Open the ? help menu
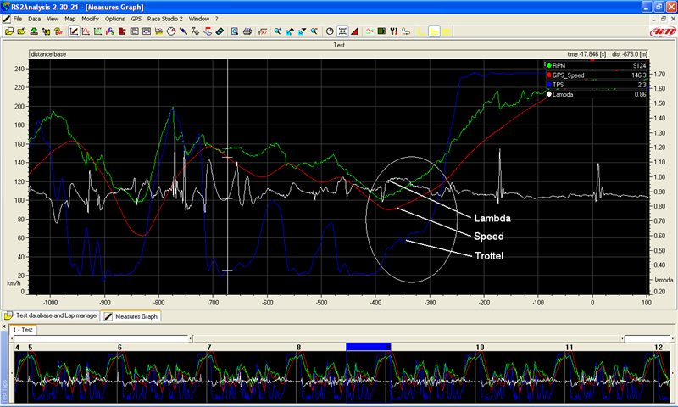 pyautogui.click(x=217, y=19)
